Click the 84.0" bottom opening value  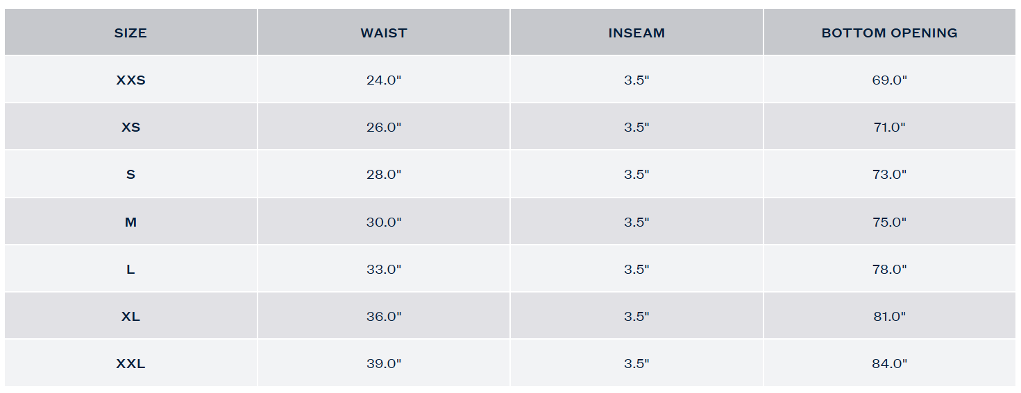(890, 363)
